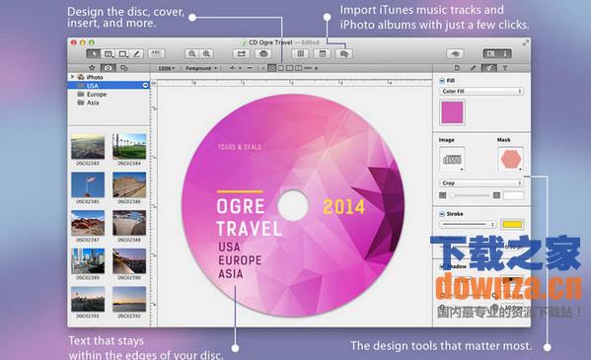Open the magenta fill color swatch
This screenshot has width=591, height=360.
coord(452,112)
